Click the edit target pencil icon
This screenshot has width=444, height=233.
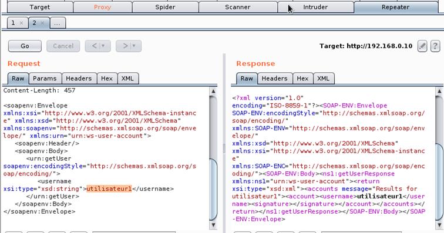(x=422, y=46)
